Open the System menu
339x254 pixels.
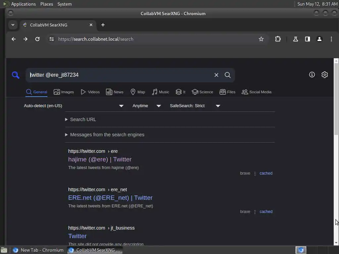(65, 4)
